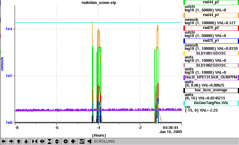The image size is (239, 145).
Task: Click the SCROLLING status text
Action: pyautogui.click(x=104, y=141)
